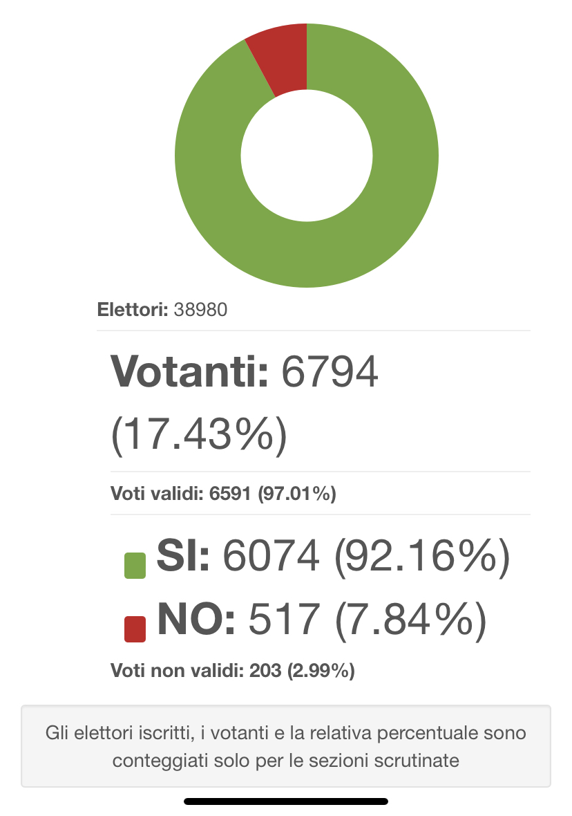The width and height of the screenshot is (572, 816).
Task: Select the red NO legend square
Action: pyautogui.click(x=135, y=629)
